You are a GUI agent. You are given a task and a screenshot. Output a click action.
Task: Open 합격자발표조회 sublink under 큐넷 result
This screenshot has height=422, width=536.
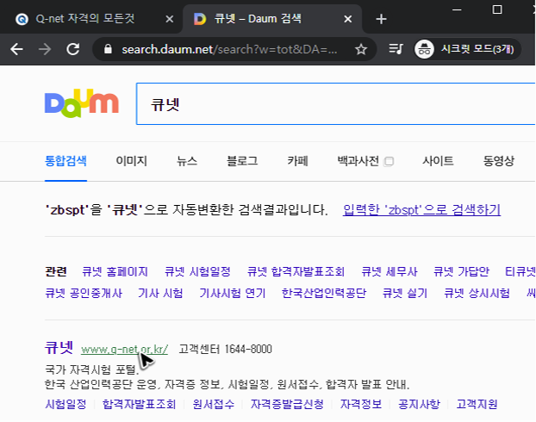click(139, 405)
